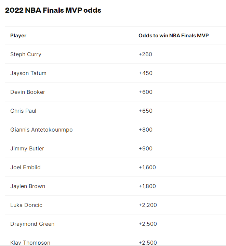Select the Steph Curry row name
This screenshot has height=246, width=226.
pyautogui.click(x=26, y=54)
